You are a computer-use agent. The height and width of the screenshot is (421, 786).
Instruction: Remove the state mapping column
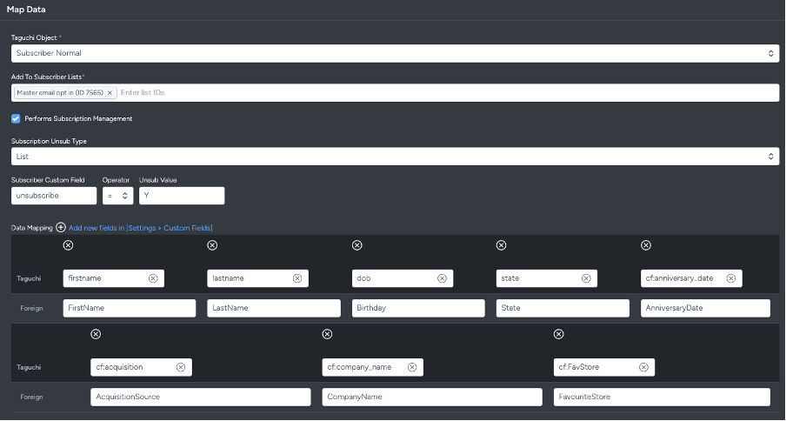coord(501,246)
